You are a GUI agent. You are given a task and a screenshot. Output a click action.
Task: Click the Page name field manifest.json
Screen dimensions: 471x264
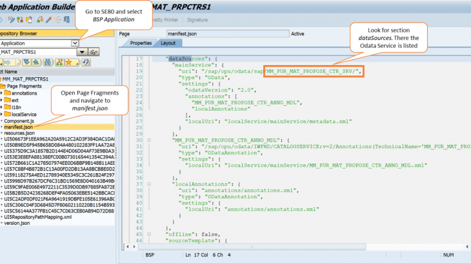tap(228, 33)
